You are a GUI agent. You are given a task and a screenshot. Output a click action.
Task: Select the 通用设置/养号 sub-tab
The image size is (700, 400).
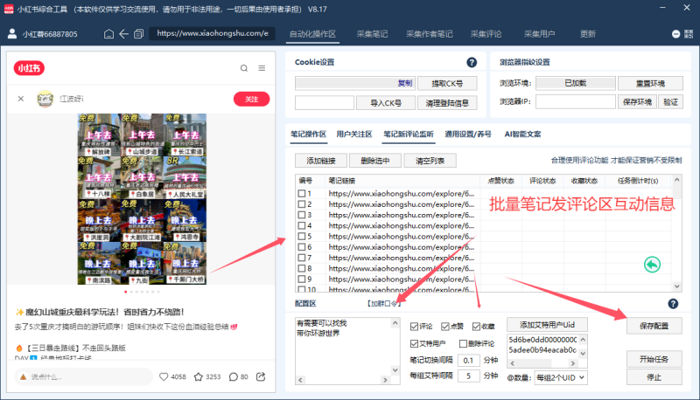(x=468, y=134)
